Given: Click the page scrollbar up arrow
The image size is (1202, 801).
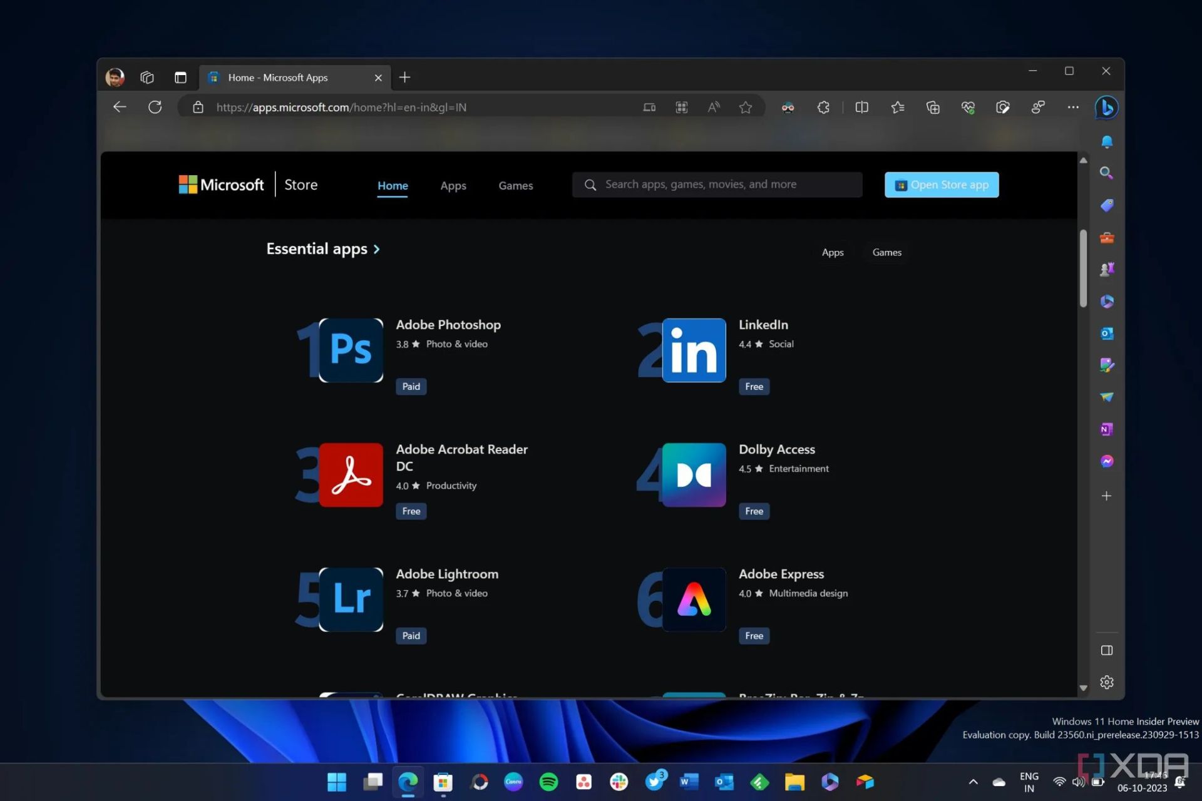Looking at the screenshot, I should point(1084,161).
